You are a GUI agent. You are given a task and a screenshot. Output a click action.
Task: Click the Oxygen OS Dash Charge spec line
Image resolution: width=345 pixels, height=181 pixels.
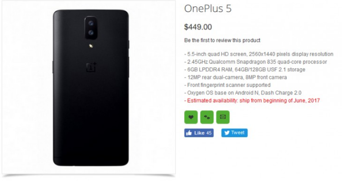click(243, 93)
